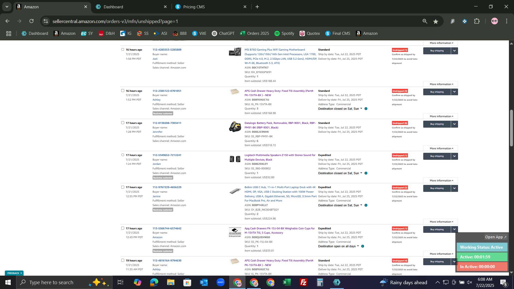Screen dimensions: 514x289
Task: Close the FEEDBACK badge with its X
Action: tap(21, 273)
